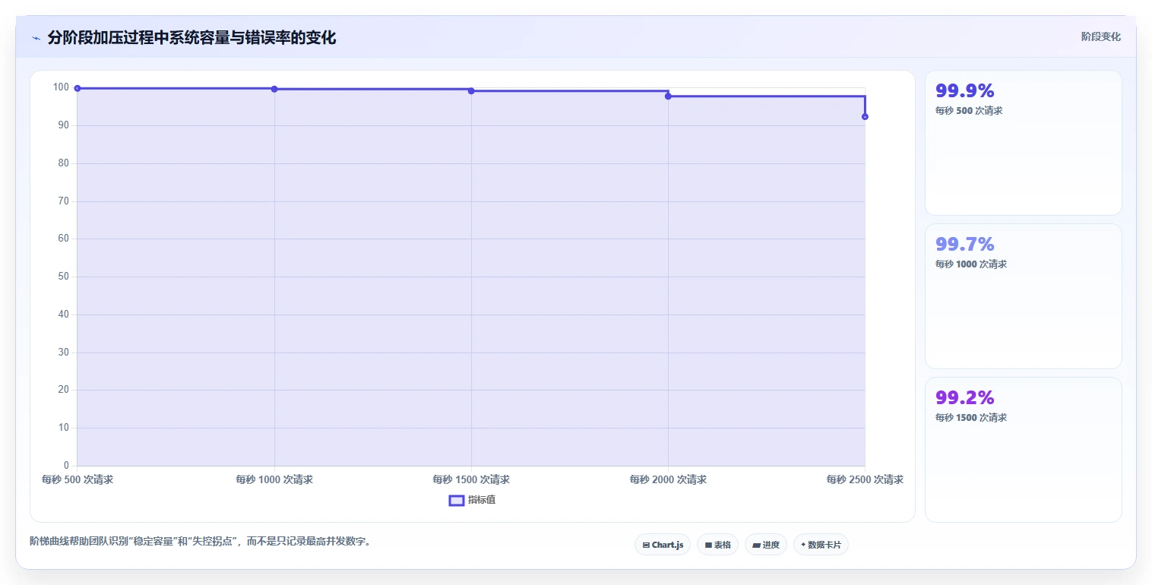This screenshot has height=585, width=1152.
Task: Click the y-axis value 0
Action: click(x=67, y=466)
